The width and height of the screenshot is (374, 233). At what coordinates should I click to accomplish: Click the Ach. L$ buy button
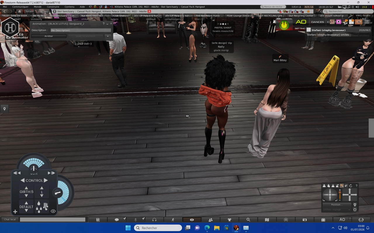(x=309, y=7)
